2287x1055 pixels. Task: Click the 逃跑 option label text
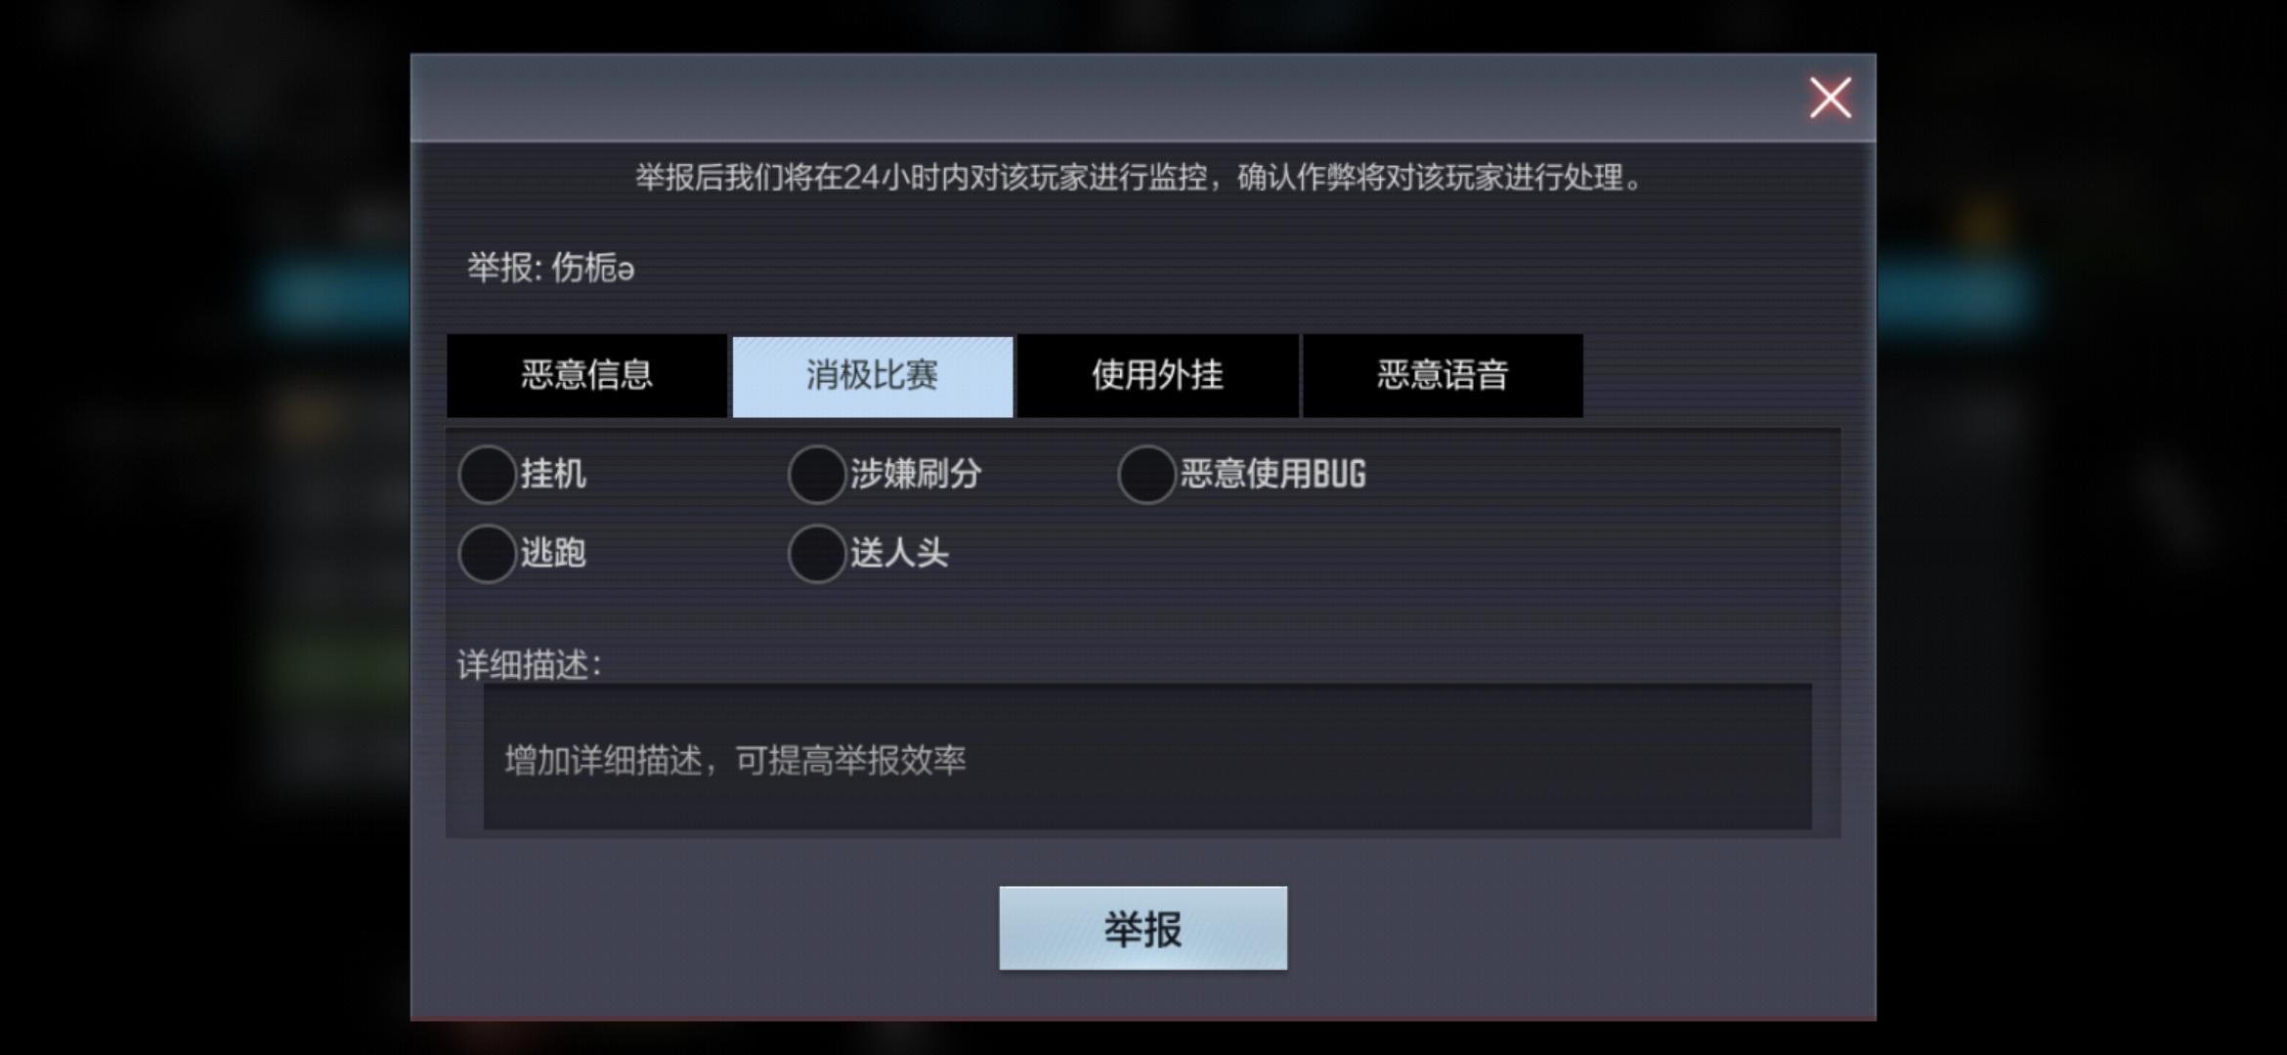(x=553, y=553)
